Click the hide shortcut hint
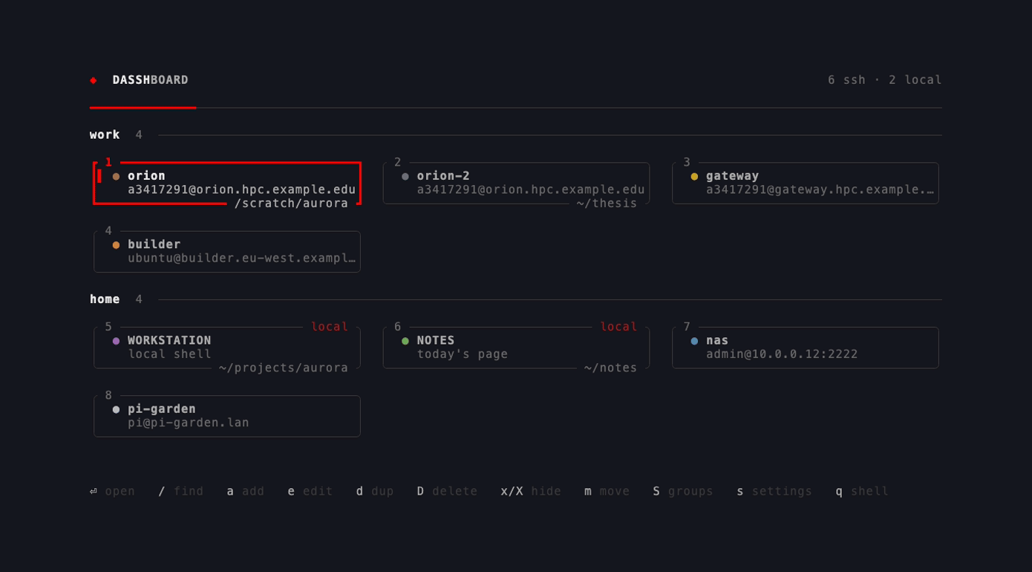The width and height of the screenshot is (1032, 572). pyautogui.click(x=531, y=491)
